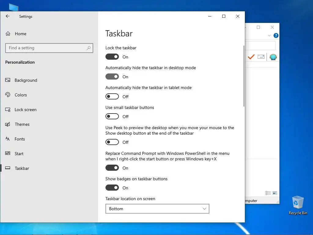Enable Use small taskbar buttons
Image resolution: width=313 pixels, height=235 pixels.
[x=112, y=116]
